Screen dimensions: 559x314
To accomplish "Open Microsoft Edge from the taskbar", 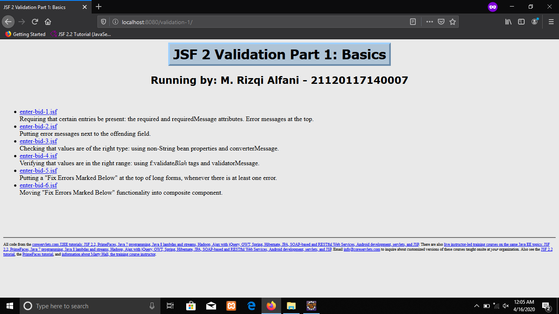I will coord(251,306).
